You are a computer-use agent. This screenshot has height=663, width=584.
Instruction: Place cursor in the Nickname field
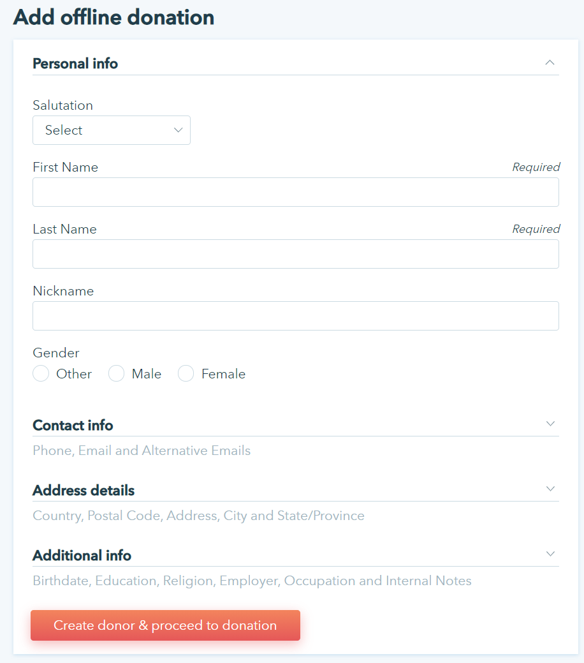tap(296, 316)
